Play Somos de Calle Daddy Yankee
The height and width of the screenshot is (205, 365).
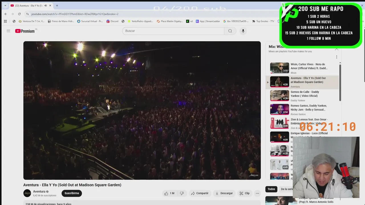tap(302, 96)
